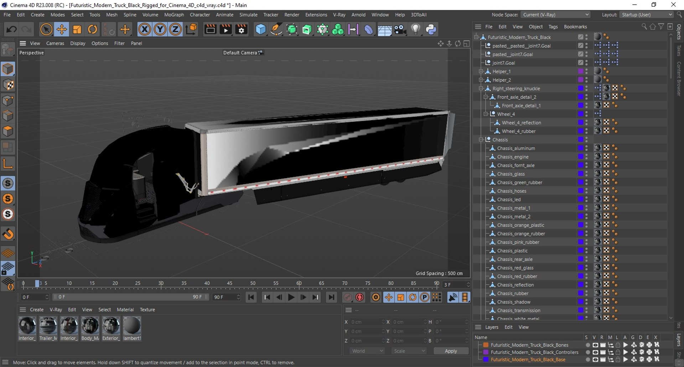Open the World coordinate dropdown
684x367 pixels.
[x=367, y=351]
